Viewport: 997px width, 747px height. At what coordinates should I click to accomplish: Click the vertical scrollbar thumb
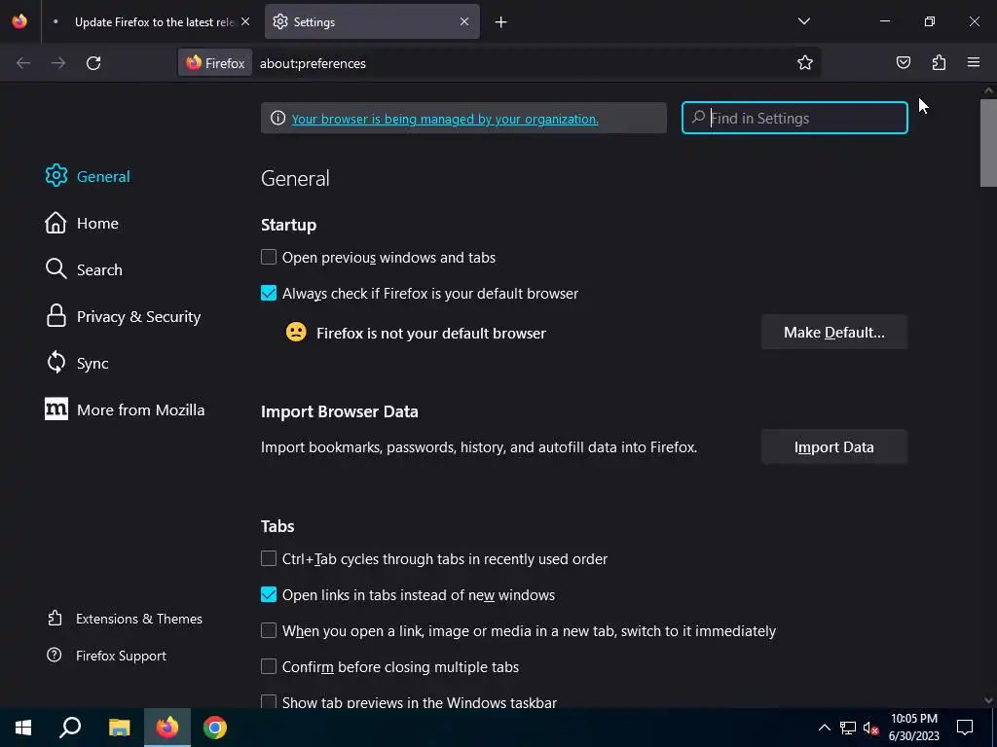tap(988, 143)
